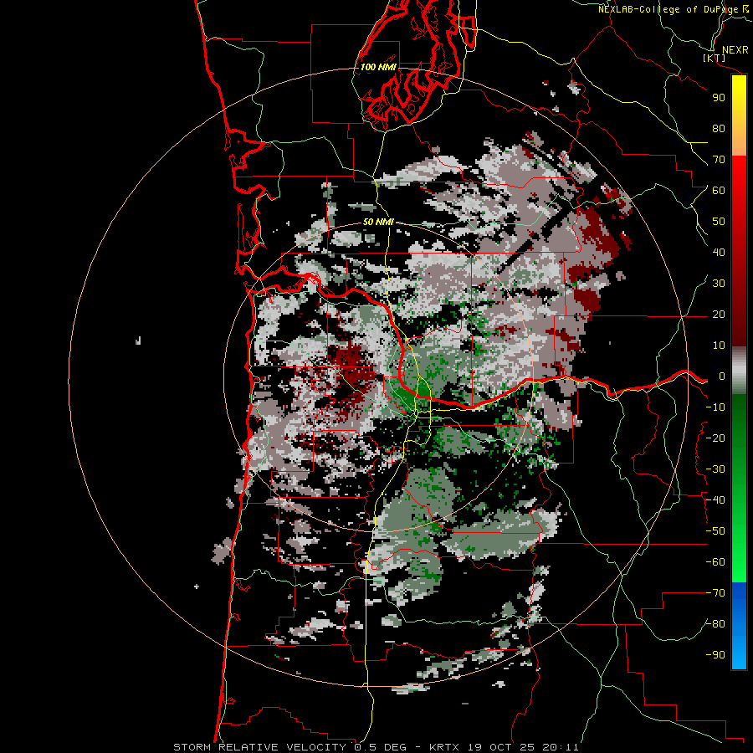This screenshot has height=753, width=753.
Task: Click the gray zero-velocity segment of the color bar
Action: point(739,370)
